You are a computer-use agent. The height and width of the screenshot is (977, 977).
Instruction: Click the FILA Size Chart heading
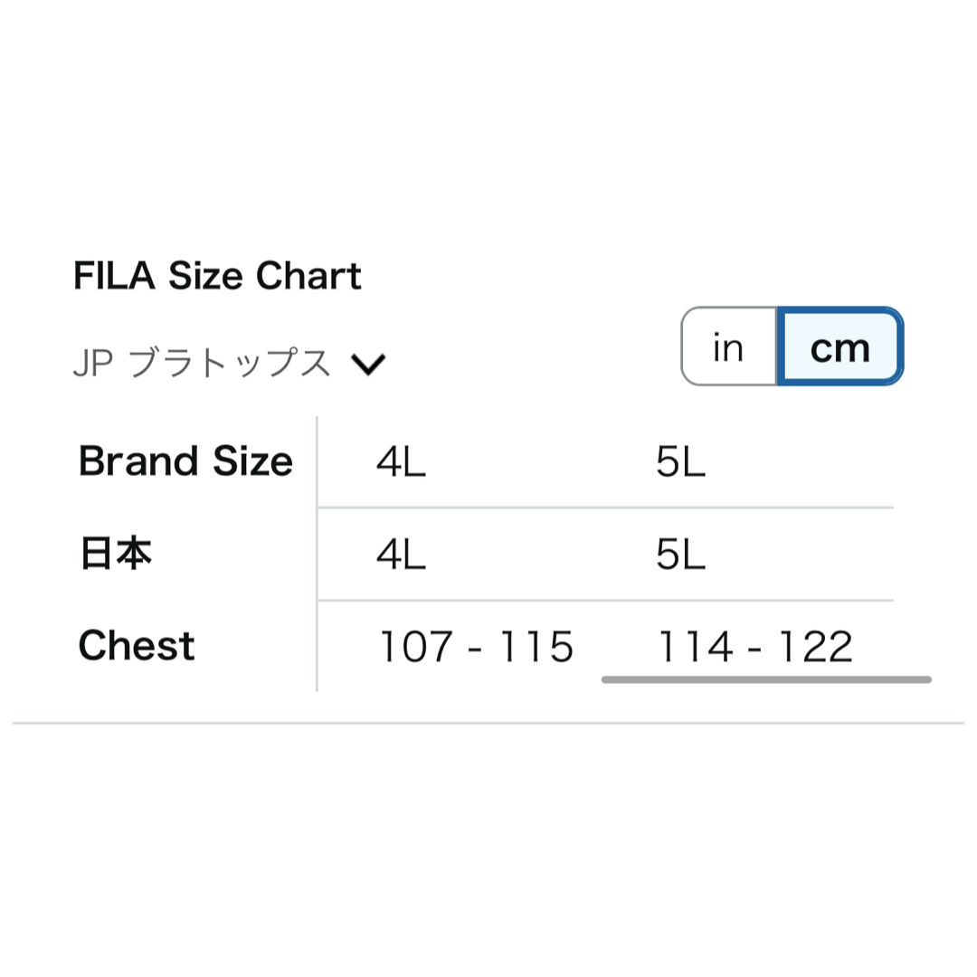tap(217, 275)
